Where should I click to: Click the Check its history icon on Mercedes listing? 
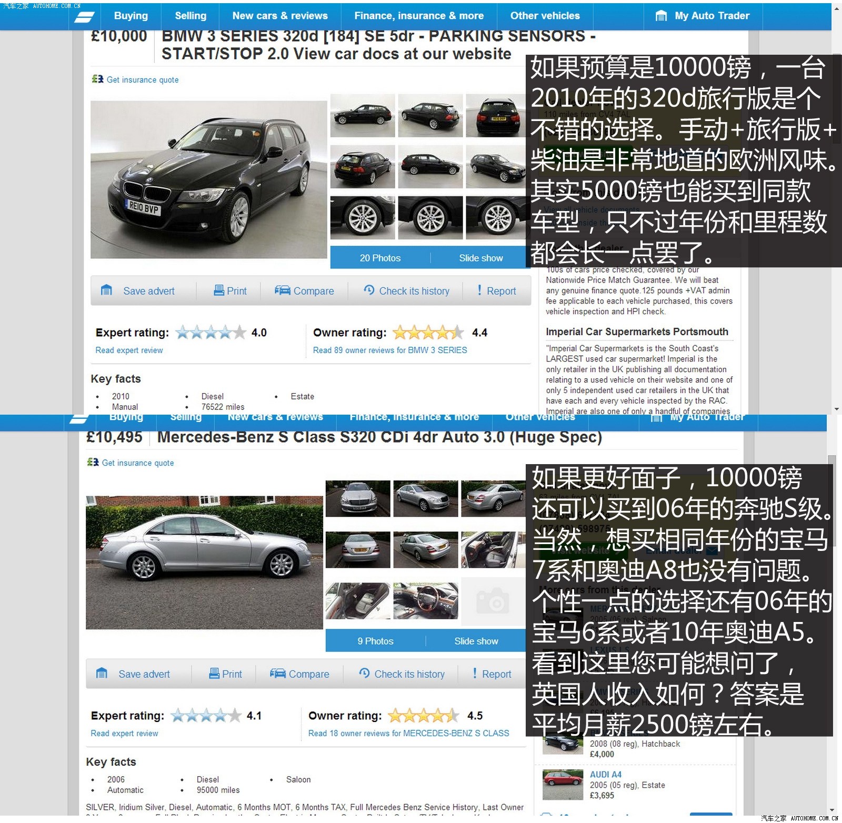click(364, 673)
